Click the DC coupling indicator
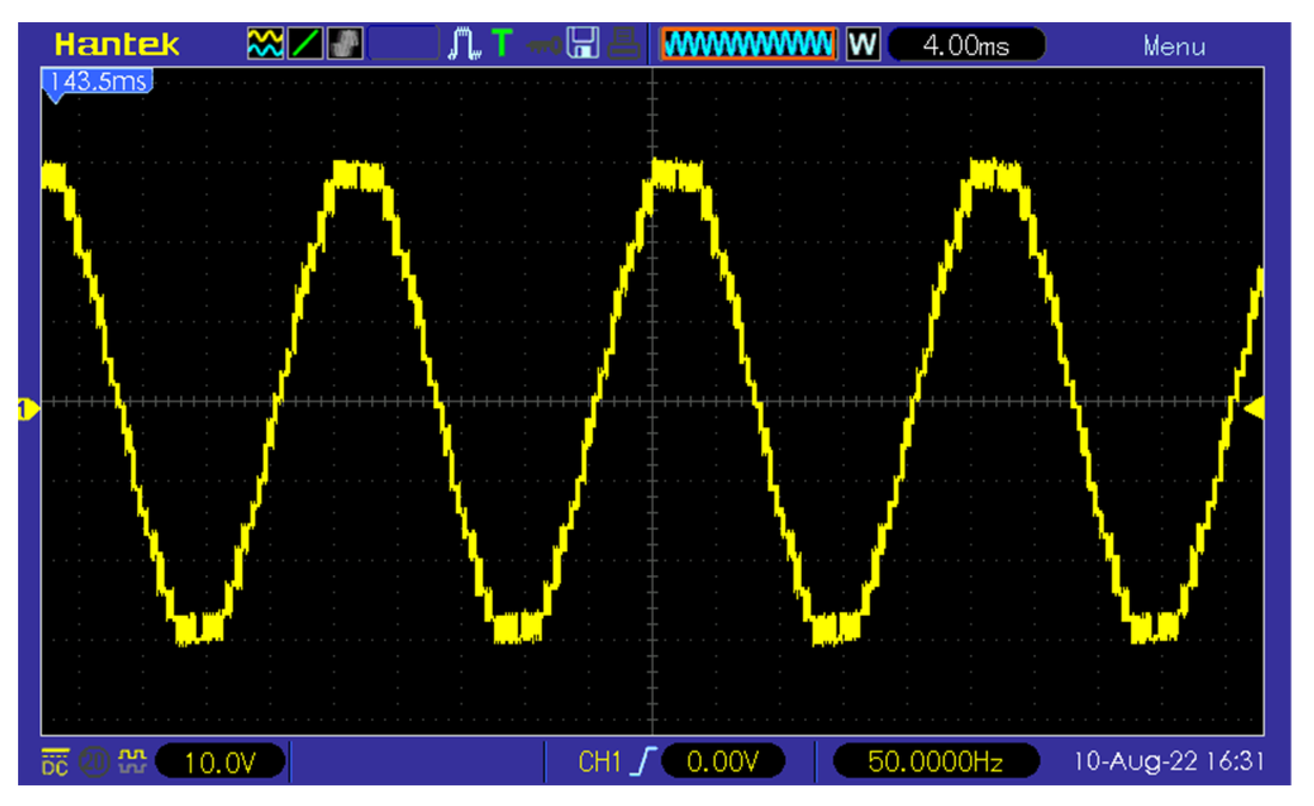1314x806 pixels. [55, 761]
